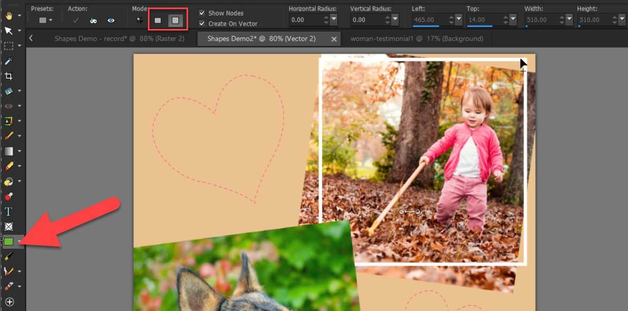Enable the Show Nodes checkbox
Screen dimensions: 628x311
202,13
